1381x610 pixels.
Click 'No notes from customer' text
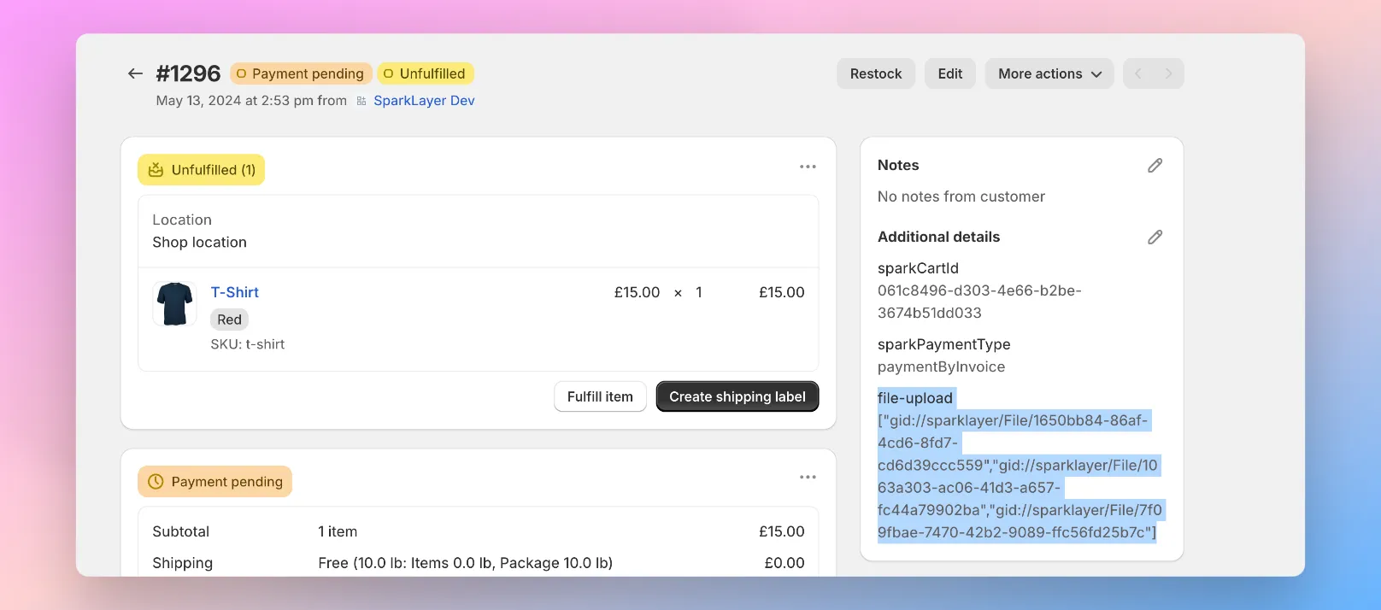click(x=961, y=196)
